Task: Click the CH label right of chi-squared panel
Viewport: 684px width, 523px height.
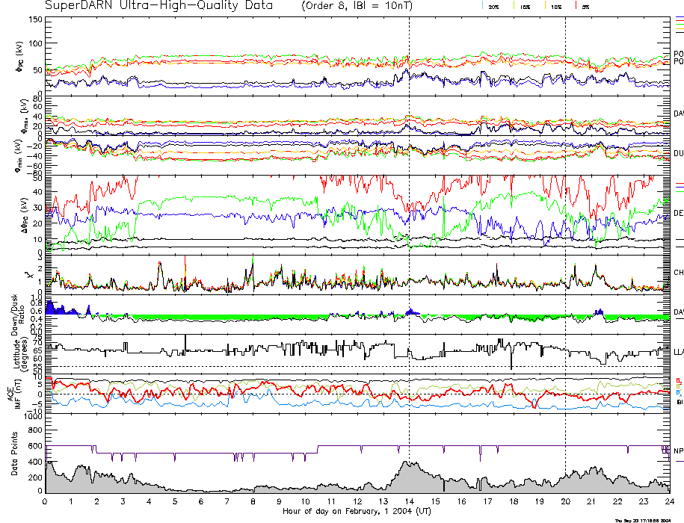Action: pyautogui.click(x=678, y=273)
